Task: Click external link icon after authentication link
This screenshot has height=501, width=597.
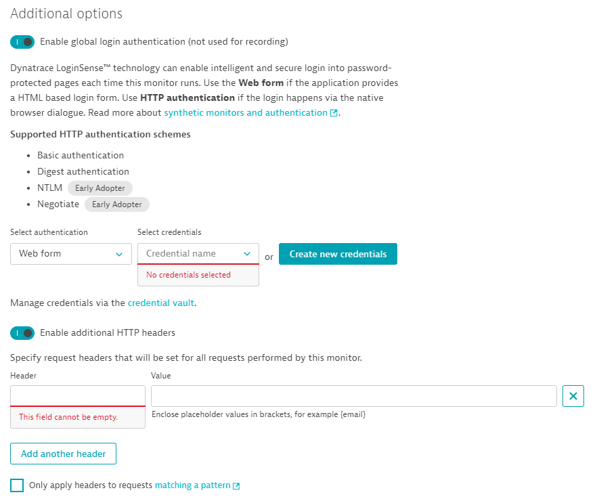Action: (334, 113)
